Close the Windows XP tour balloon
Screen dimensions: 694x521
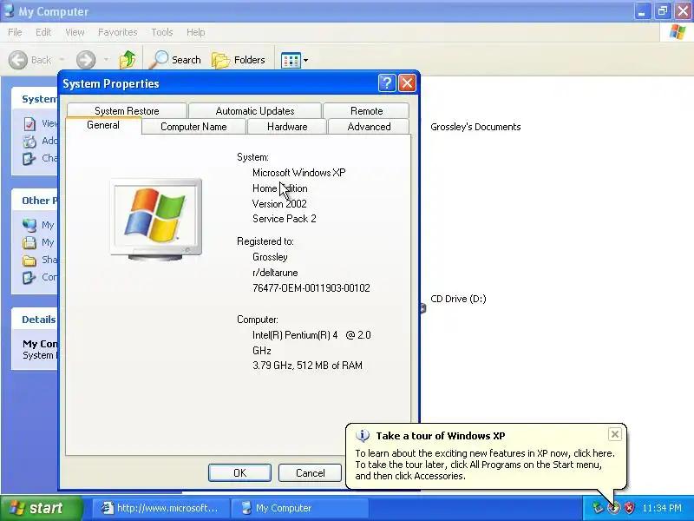point(615,434)
